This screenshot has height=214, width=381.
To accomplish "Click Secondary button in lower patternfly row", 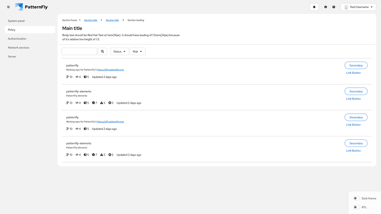I will [356, 117].
